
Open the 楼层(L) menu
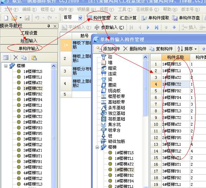48,10
